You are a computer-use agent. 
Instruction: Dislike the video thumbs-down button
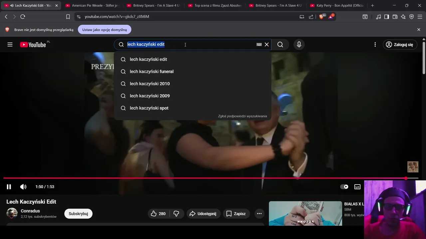[177, 214]
